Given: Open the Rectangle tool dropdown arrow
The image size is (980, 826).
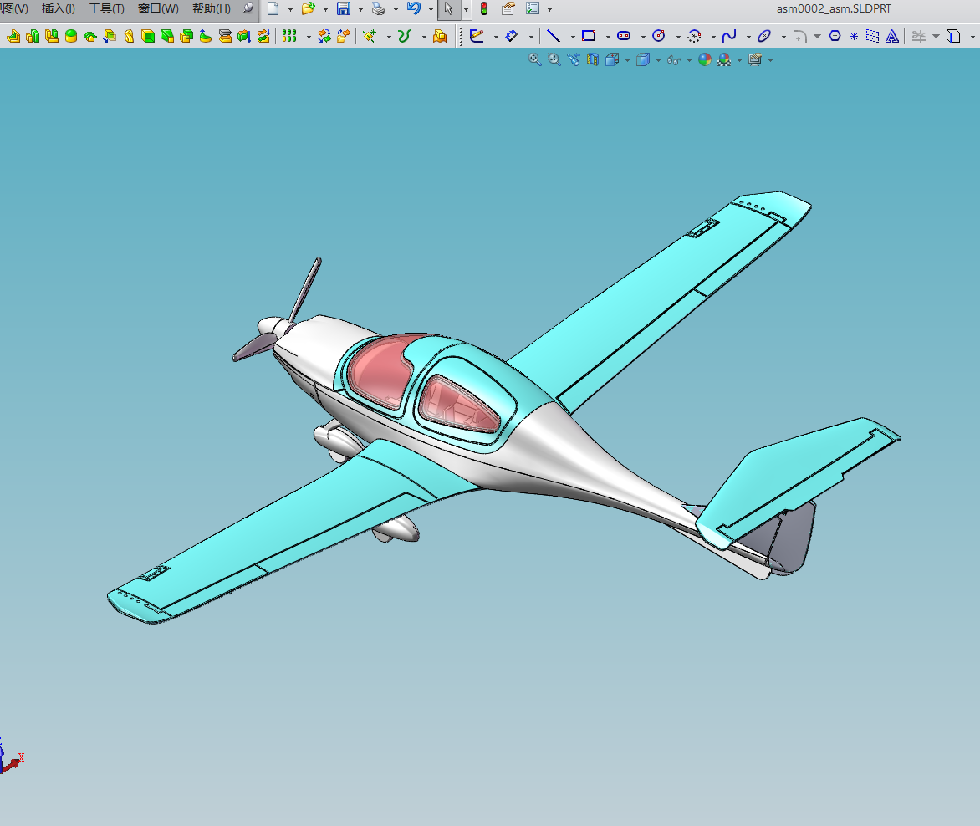Looking at the screenshot, I should point(608,38).
